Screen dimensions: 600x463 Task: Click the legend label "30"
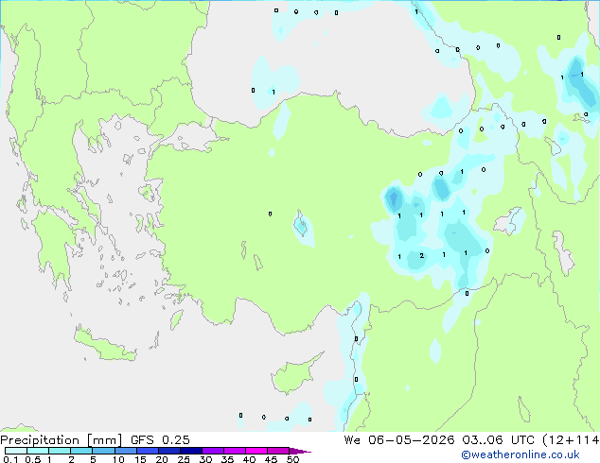click(205, 459)
